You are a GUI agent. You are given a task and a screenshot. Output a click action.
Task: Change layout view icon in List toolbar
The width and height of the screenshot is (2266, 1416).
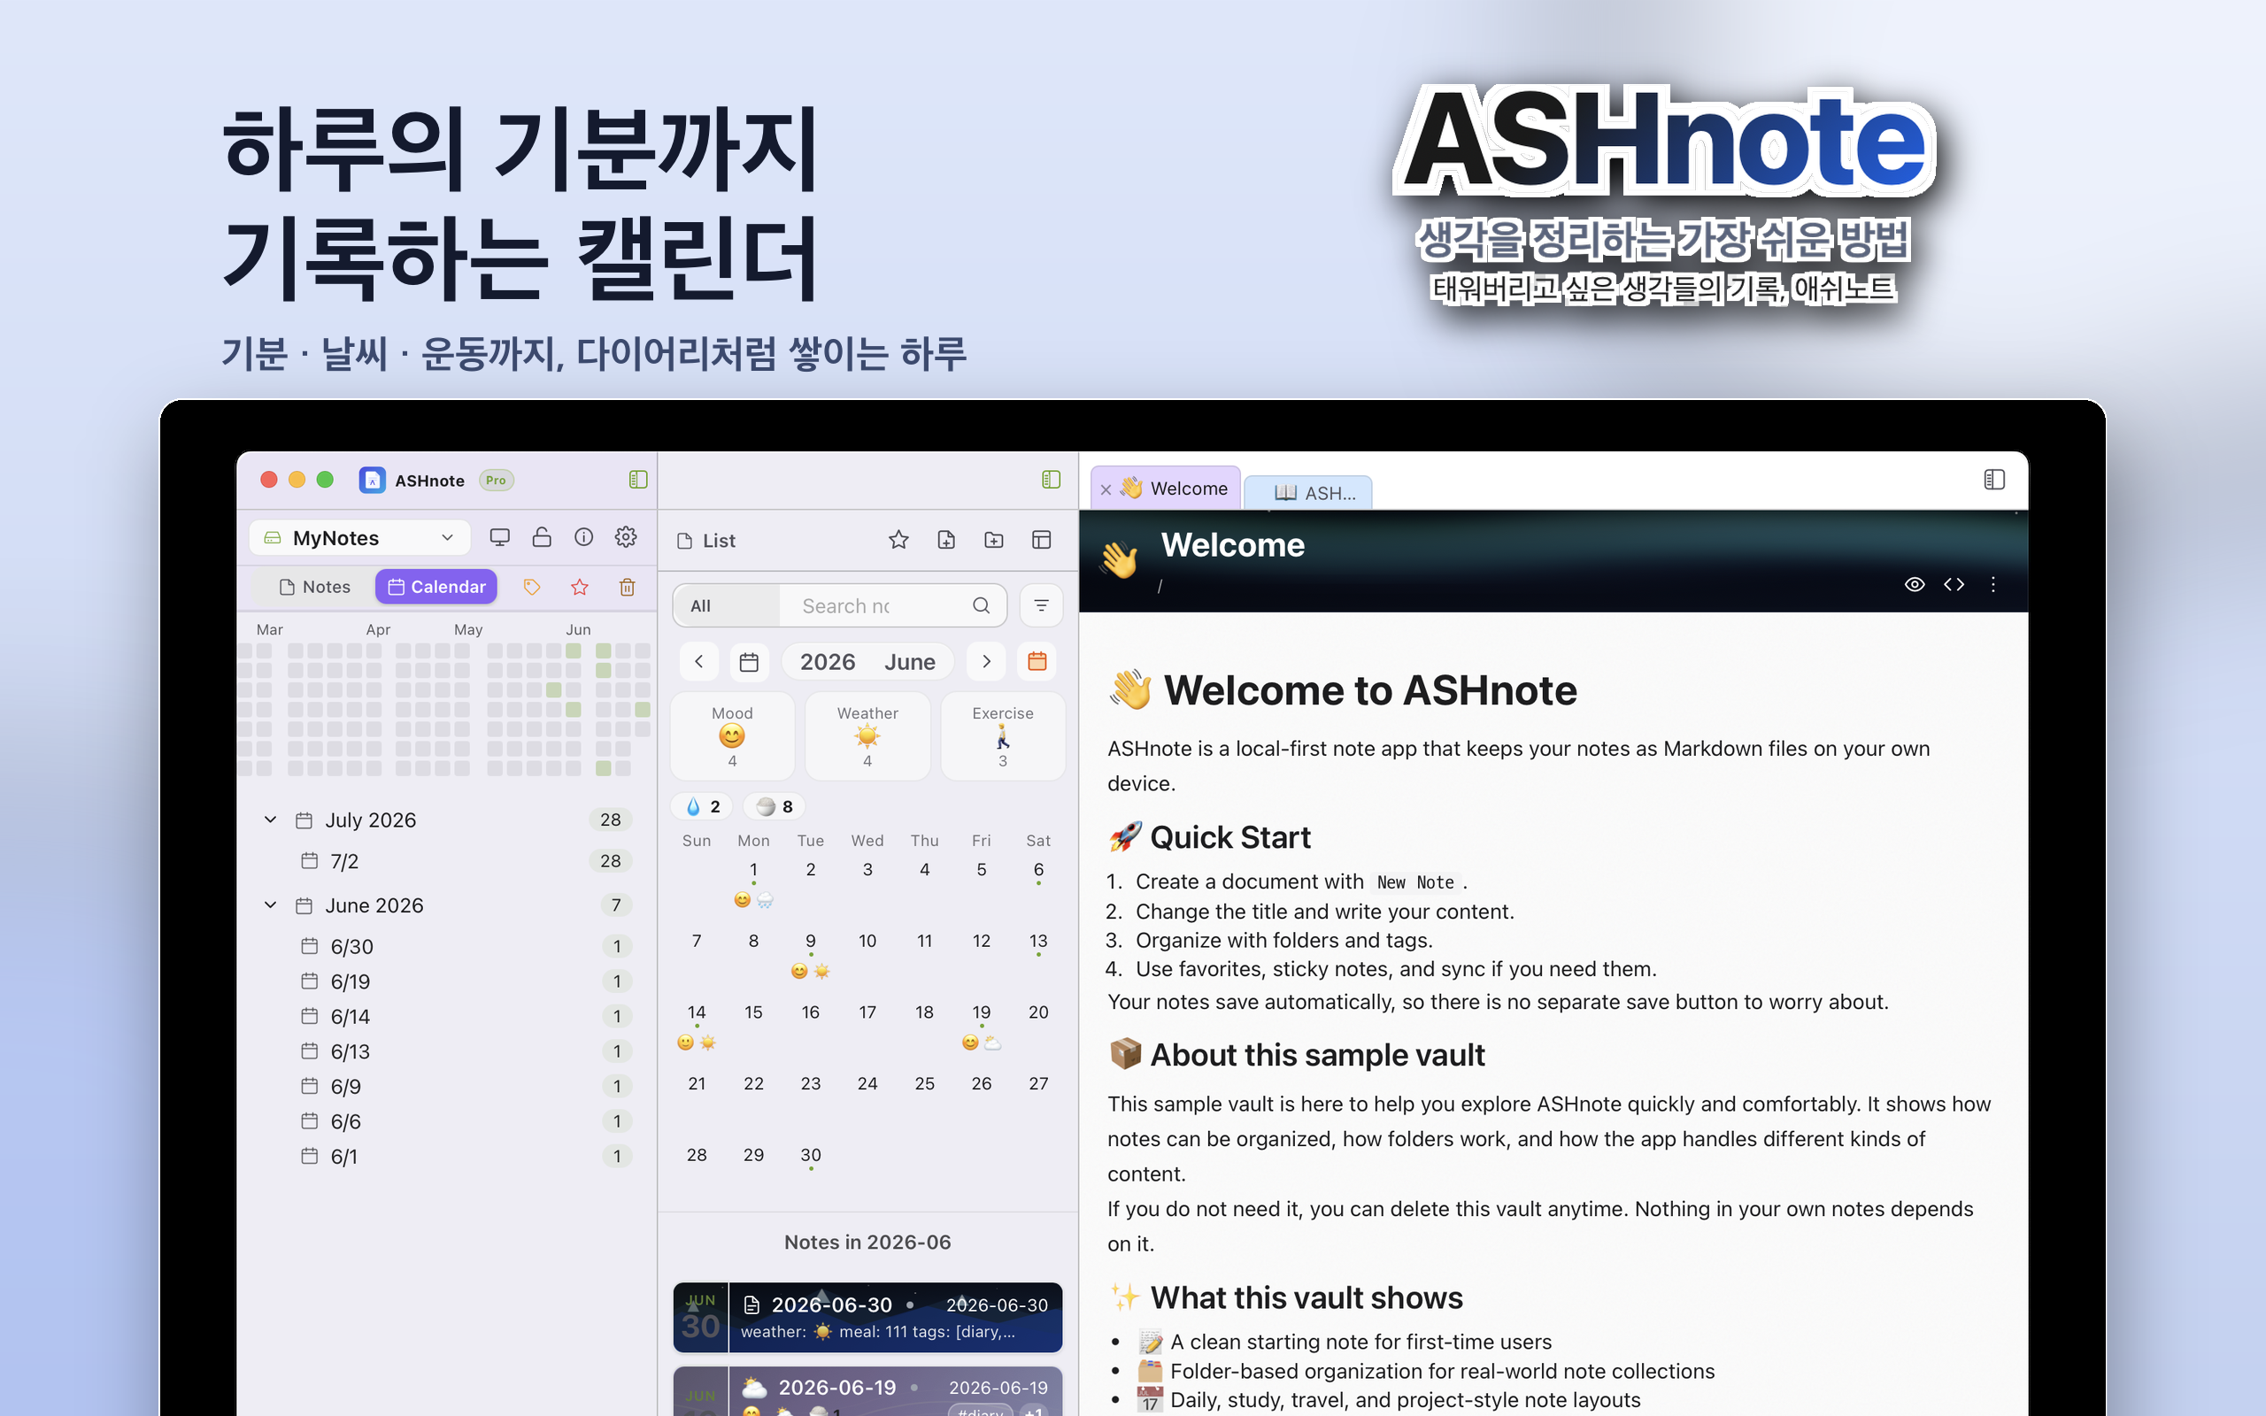1041,541
